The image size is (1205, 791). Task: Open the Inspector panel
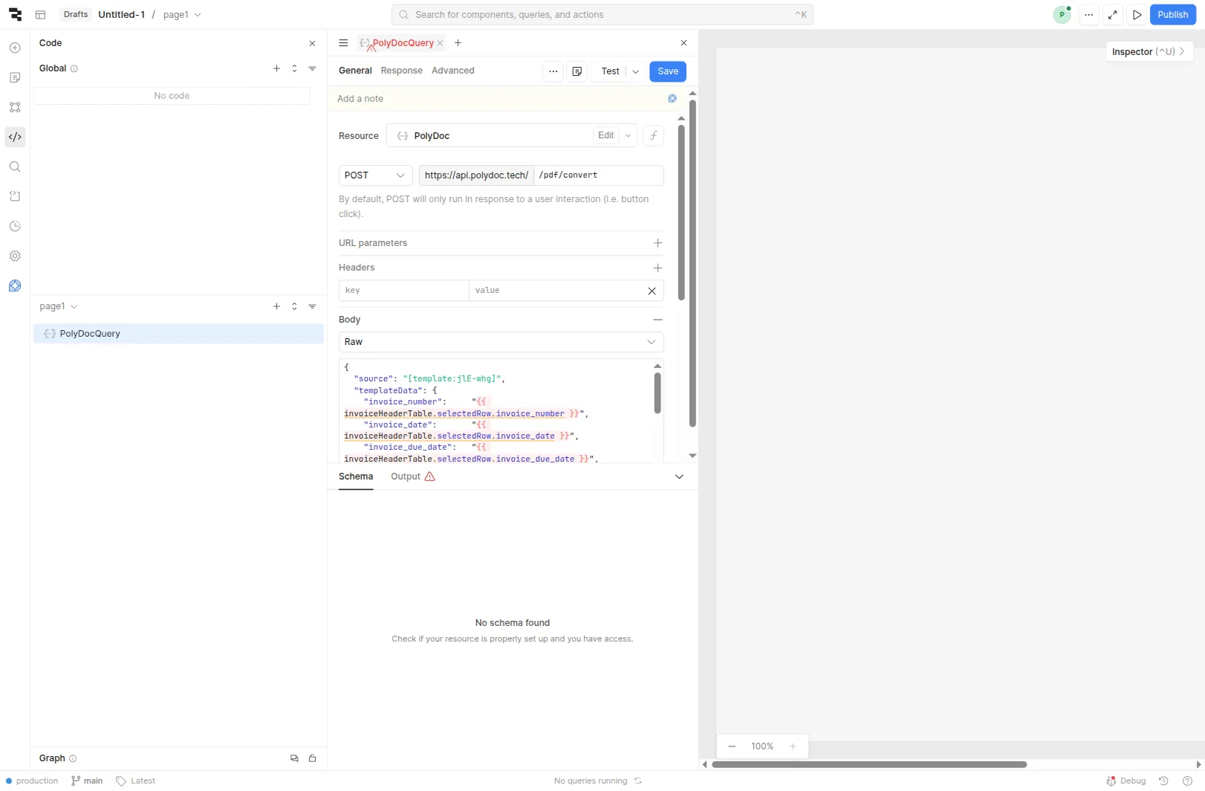[x=1149, y=52]
